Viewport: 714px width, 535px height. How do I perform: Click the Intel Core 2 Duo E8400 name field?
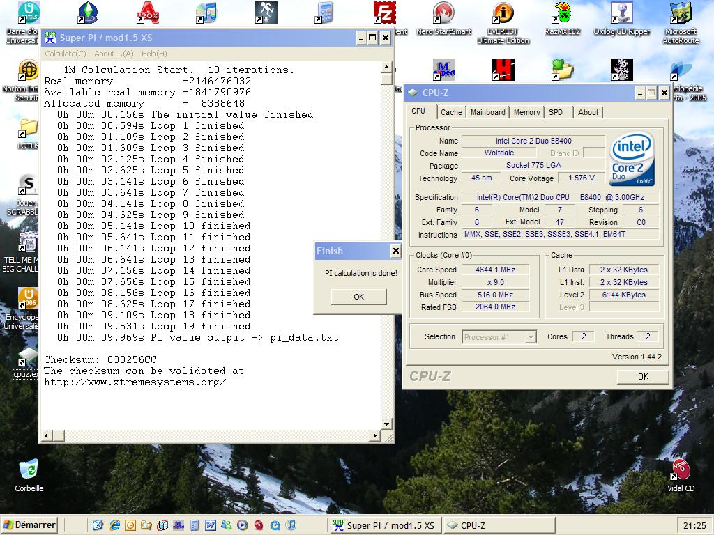pos(533,141)
